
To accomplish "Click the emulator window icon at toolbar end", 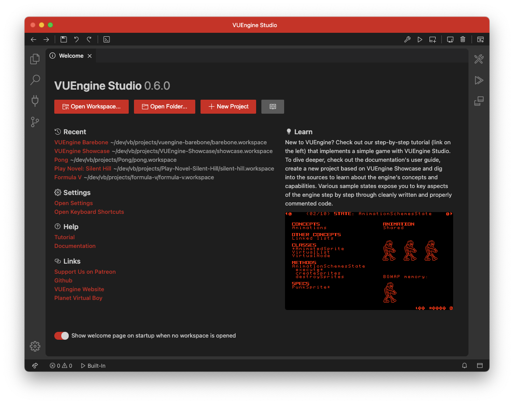I will pyautogui.click(x=480, y=40).
